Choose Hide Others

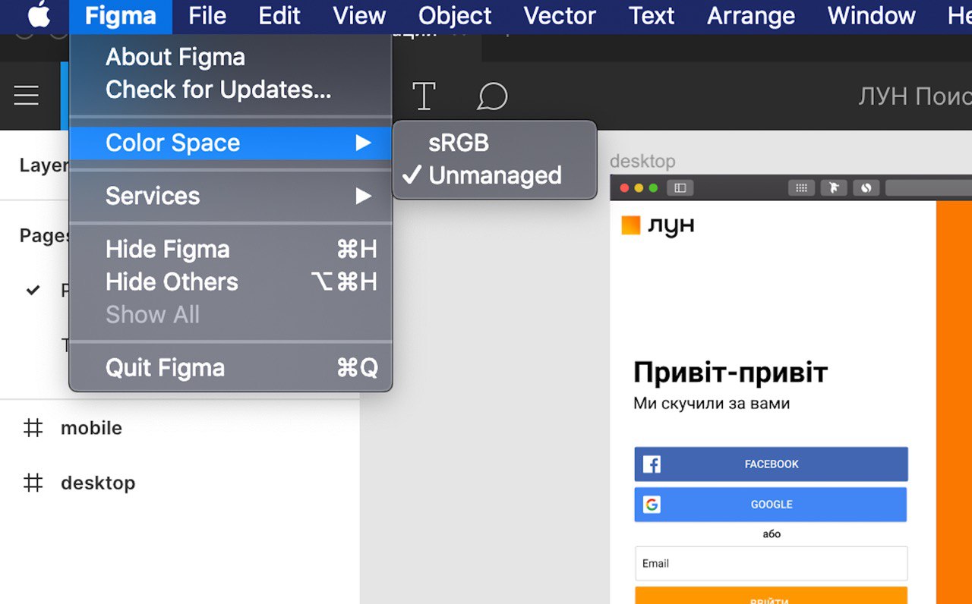(231, 282)
